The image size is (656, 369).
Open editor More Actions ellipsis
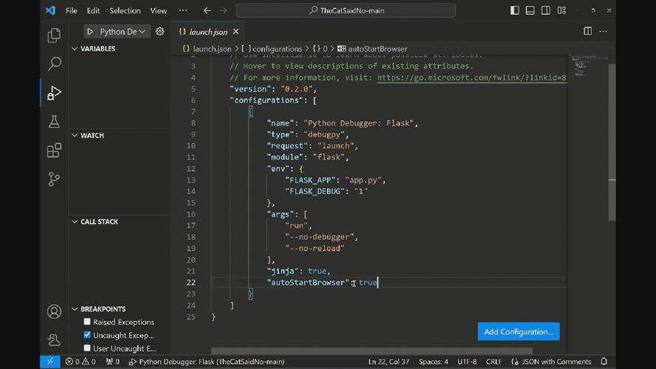click(603, 32)
